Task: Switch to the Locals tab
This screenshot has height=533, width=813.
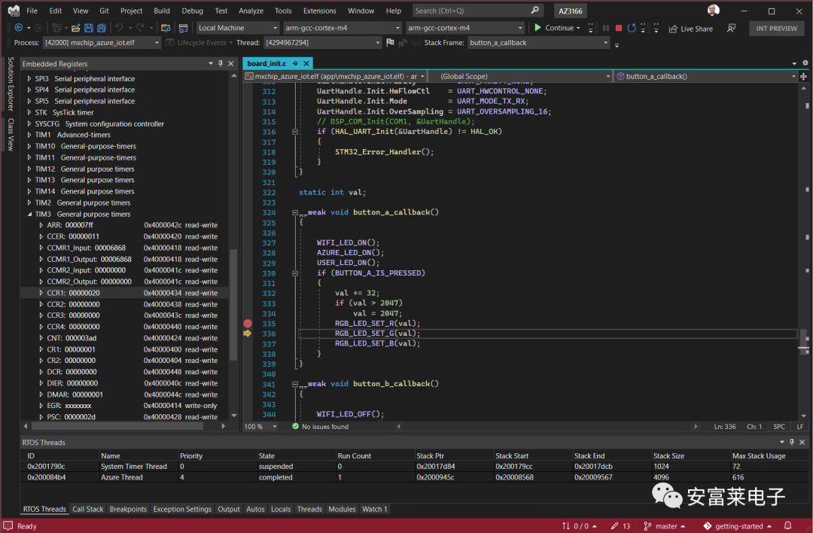Action: coord(281,509)
